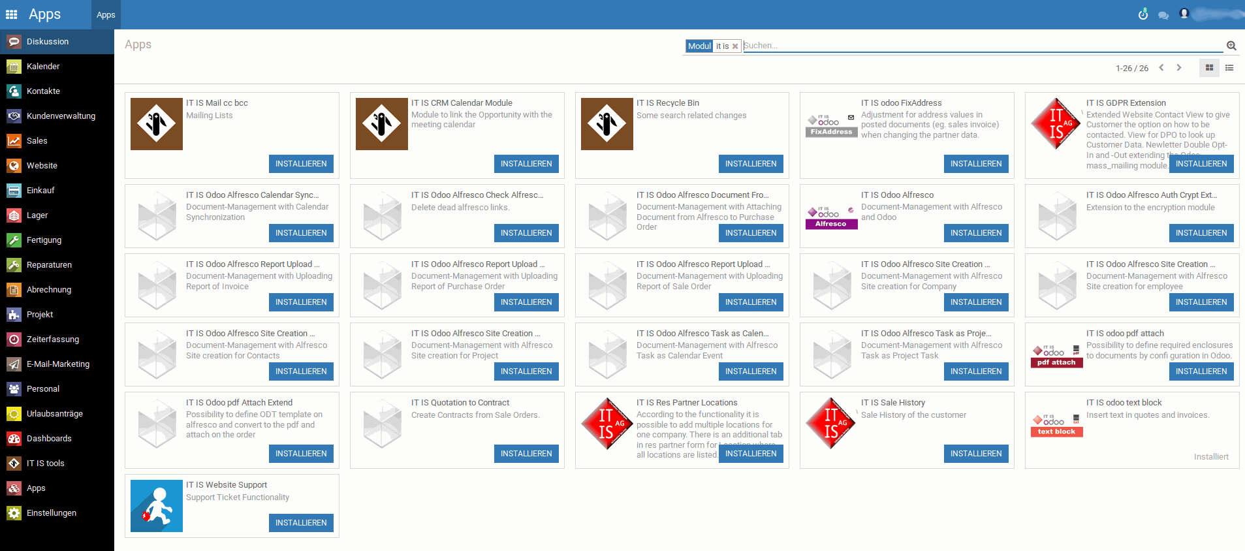This screenshot has width=1245, height=551.
Task: Install IT IS CRM Calendar Module
Action: [x=526, y=164]
